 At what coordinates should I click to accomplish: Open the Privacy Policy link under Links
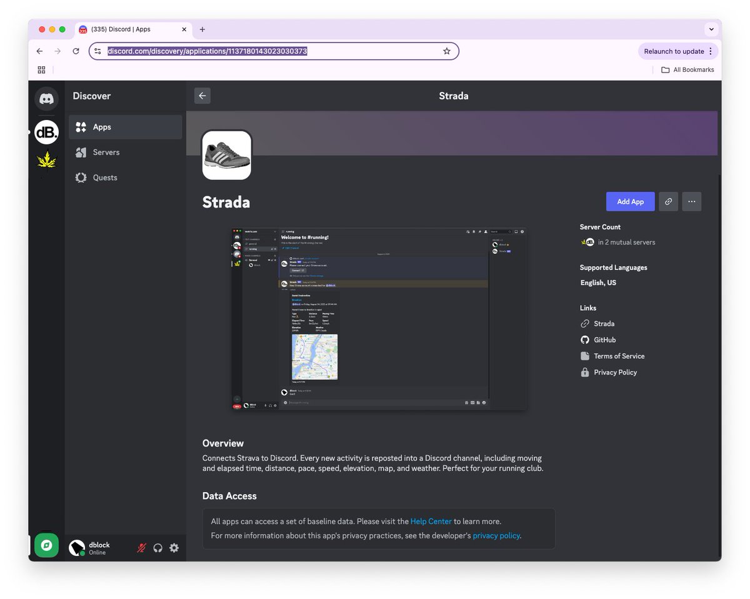coord(615,373)
